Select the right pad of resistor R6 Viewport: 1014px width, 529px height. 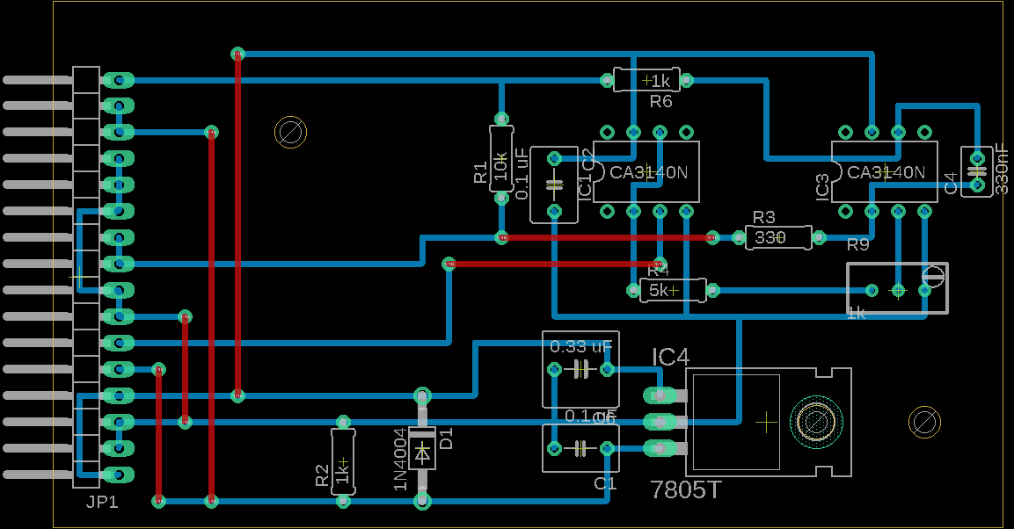(686, 80)
